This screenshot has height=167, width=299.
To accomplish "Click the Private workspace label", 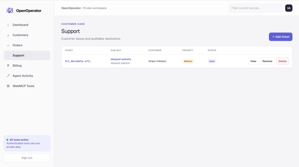I will (x=95, y=8).
